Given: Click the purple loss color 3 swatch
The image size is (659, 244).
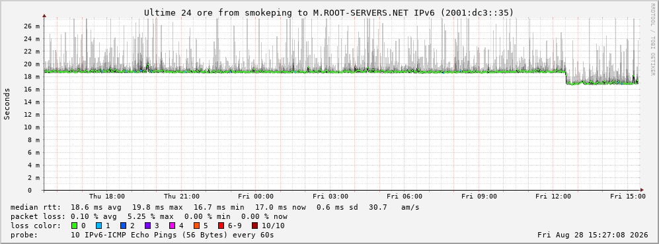Looking at the screenshot, I should coord(147,226).
